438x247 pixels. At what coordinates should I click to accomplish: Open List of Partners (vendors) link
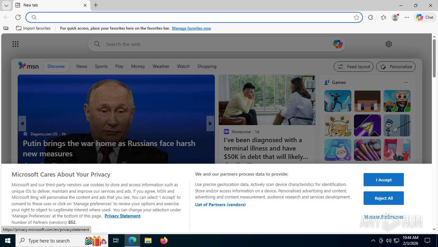coord(220,205)
